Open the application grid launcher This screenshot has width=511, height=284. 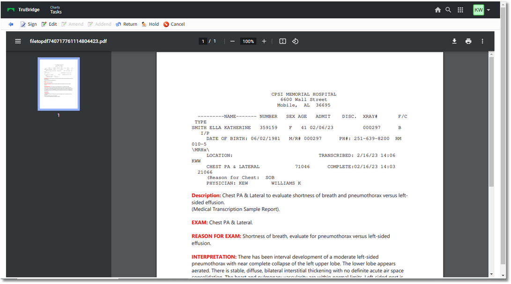(460, 10)
